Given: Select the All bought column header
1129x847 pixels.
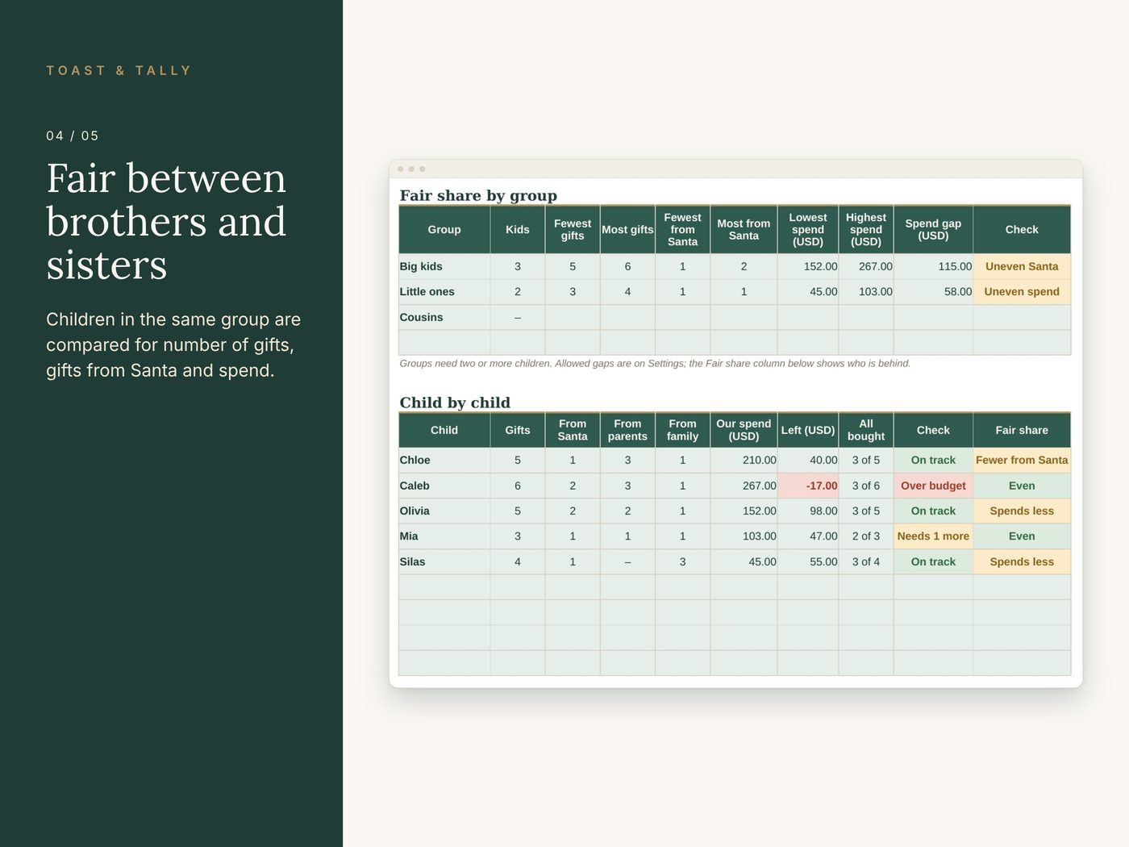Looking at the screenshot, I should coord(866,430).
